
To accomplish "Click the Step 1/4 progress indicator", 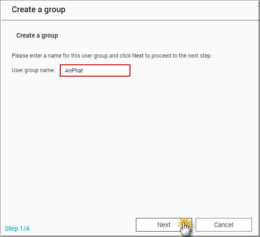I will click(x=17, y=228).
